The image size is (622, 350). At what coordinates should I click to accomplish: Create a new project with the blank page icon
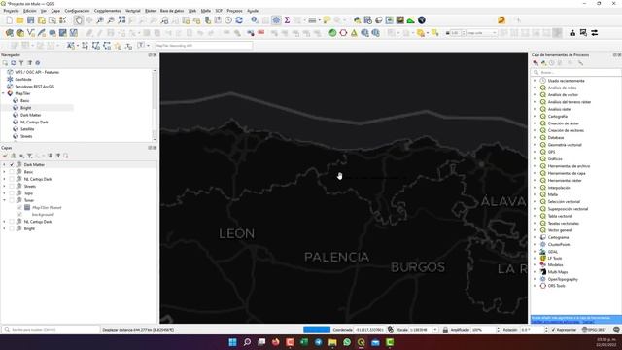[x=9, y=20]
